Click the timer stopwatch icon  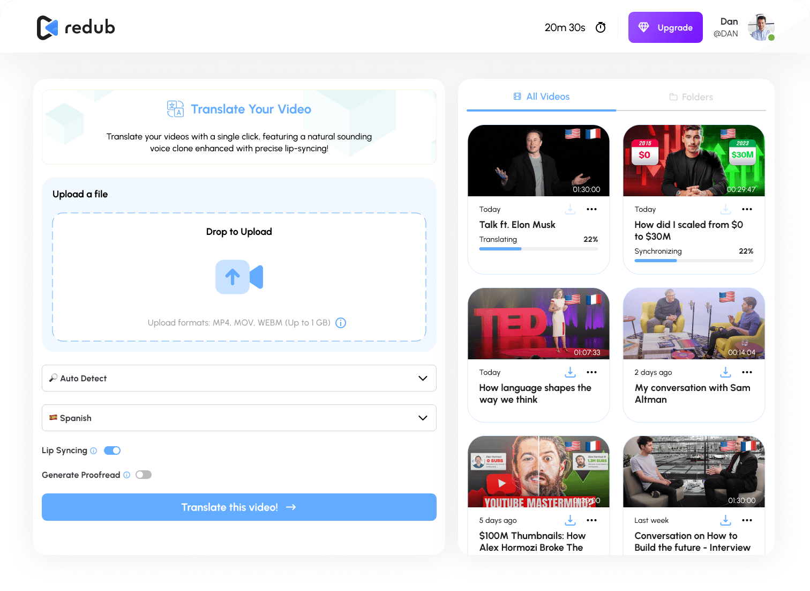coord(601,27)
